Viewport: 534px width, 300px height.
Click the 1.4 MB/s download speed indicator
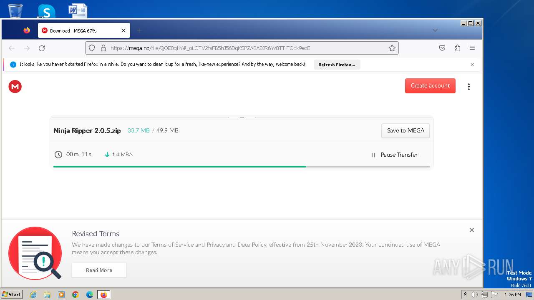119,155
